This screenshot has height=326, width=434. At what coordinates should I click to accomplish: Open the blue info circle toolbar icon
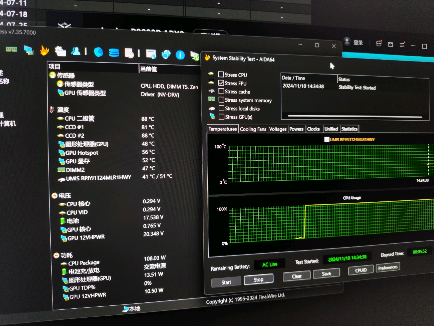pos(180,55)
